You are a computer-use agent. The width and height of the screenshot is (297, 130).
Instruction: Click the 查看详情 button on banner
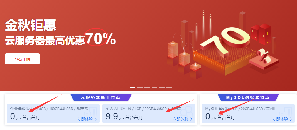point(22,59)
